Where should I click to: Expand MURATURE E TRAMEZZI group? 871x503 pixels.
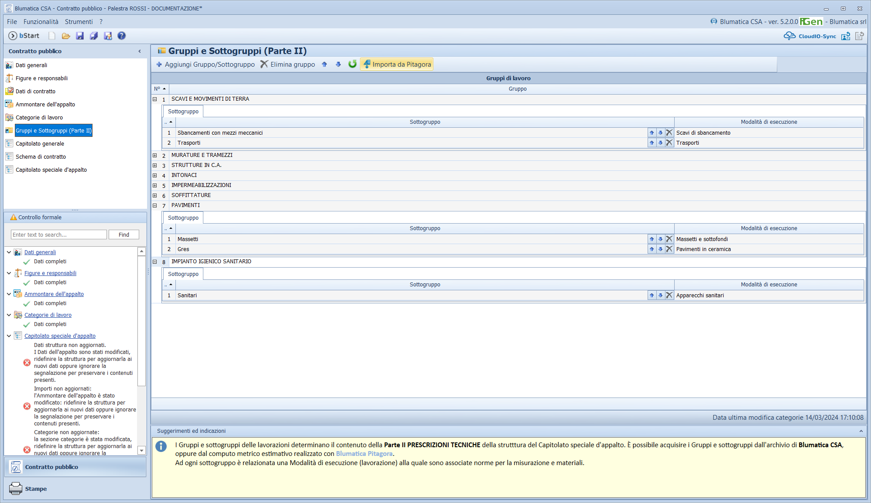coord(155,156)
